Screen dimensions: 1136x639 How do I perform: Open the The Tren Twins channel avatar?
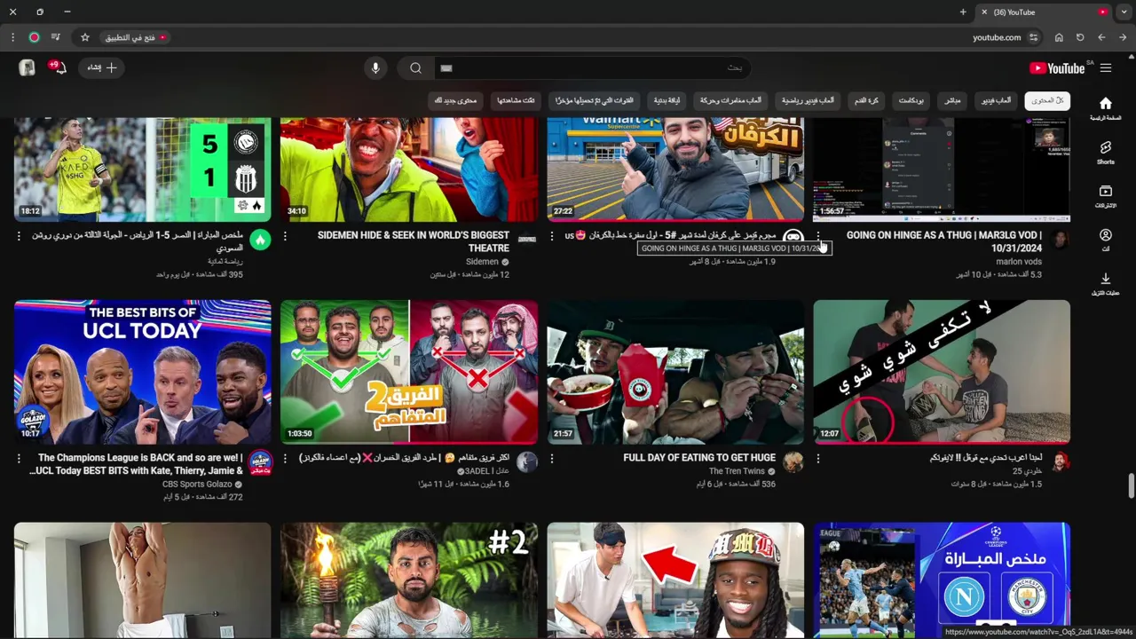[793, 462]
